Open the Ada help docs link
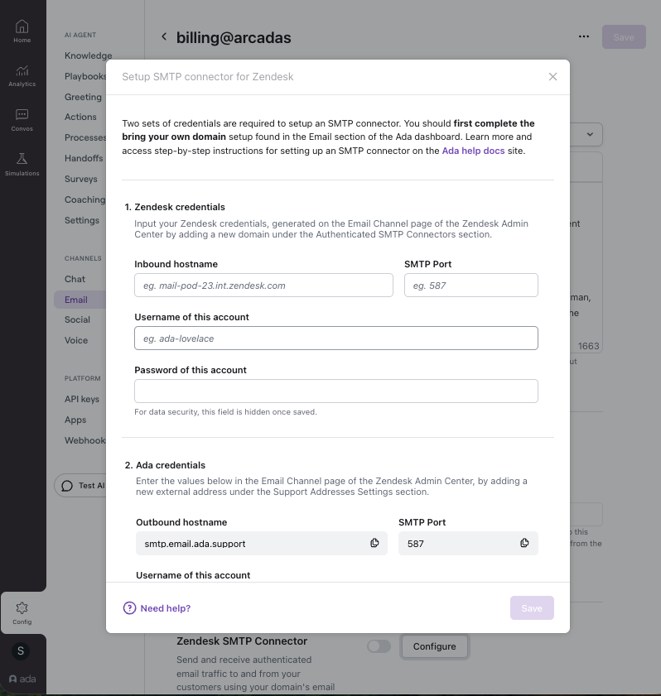Viewport: 661px width, 696px height. click(473, 151)
